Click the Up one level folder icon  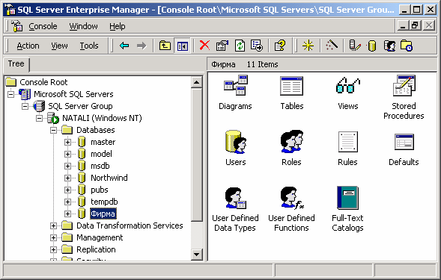[x=165, y=46]
